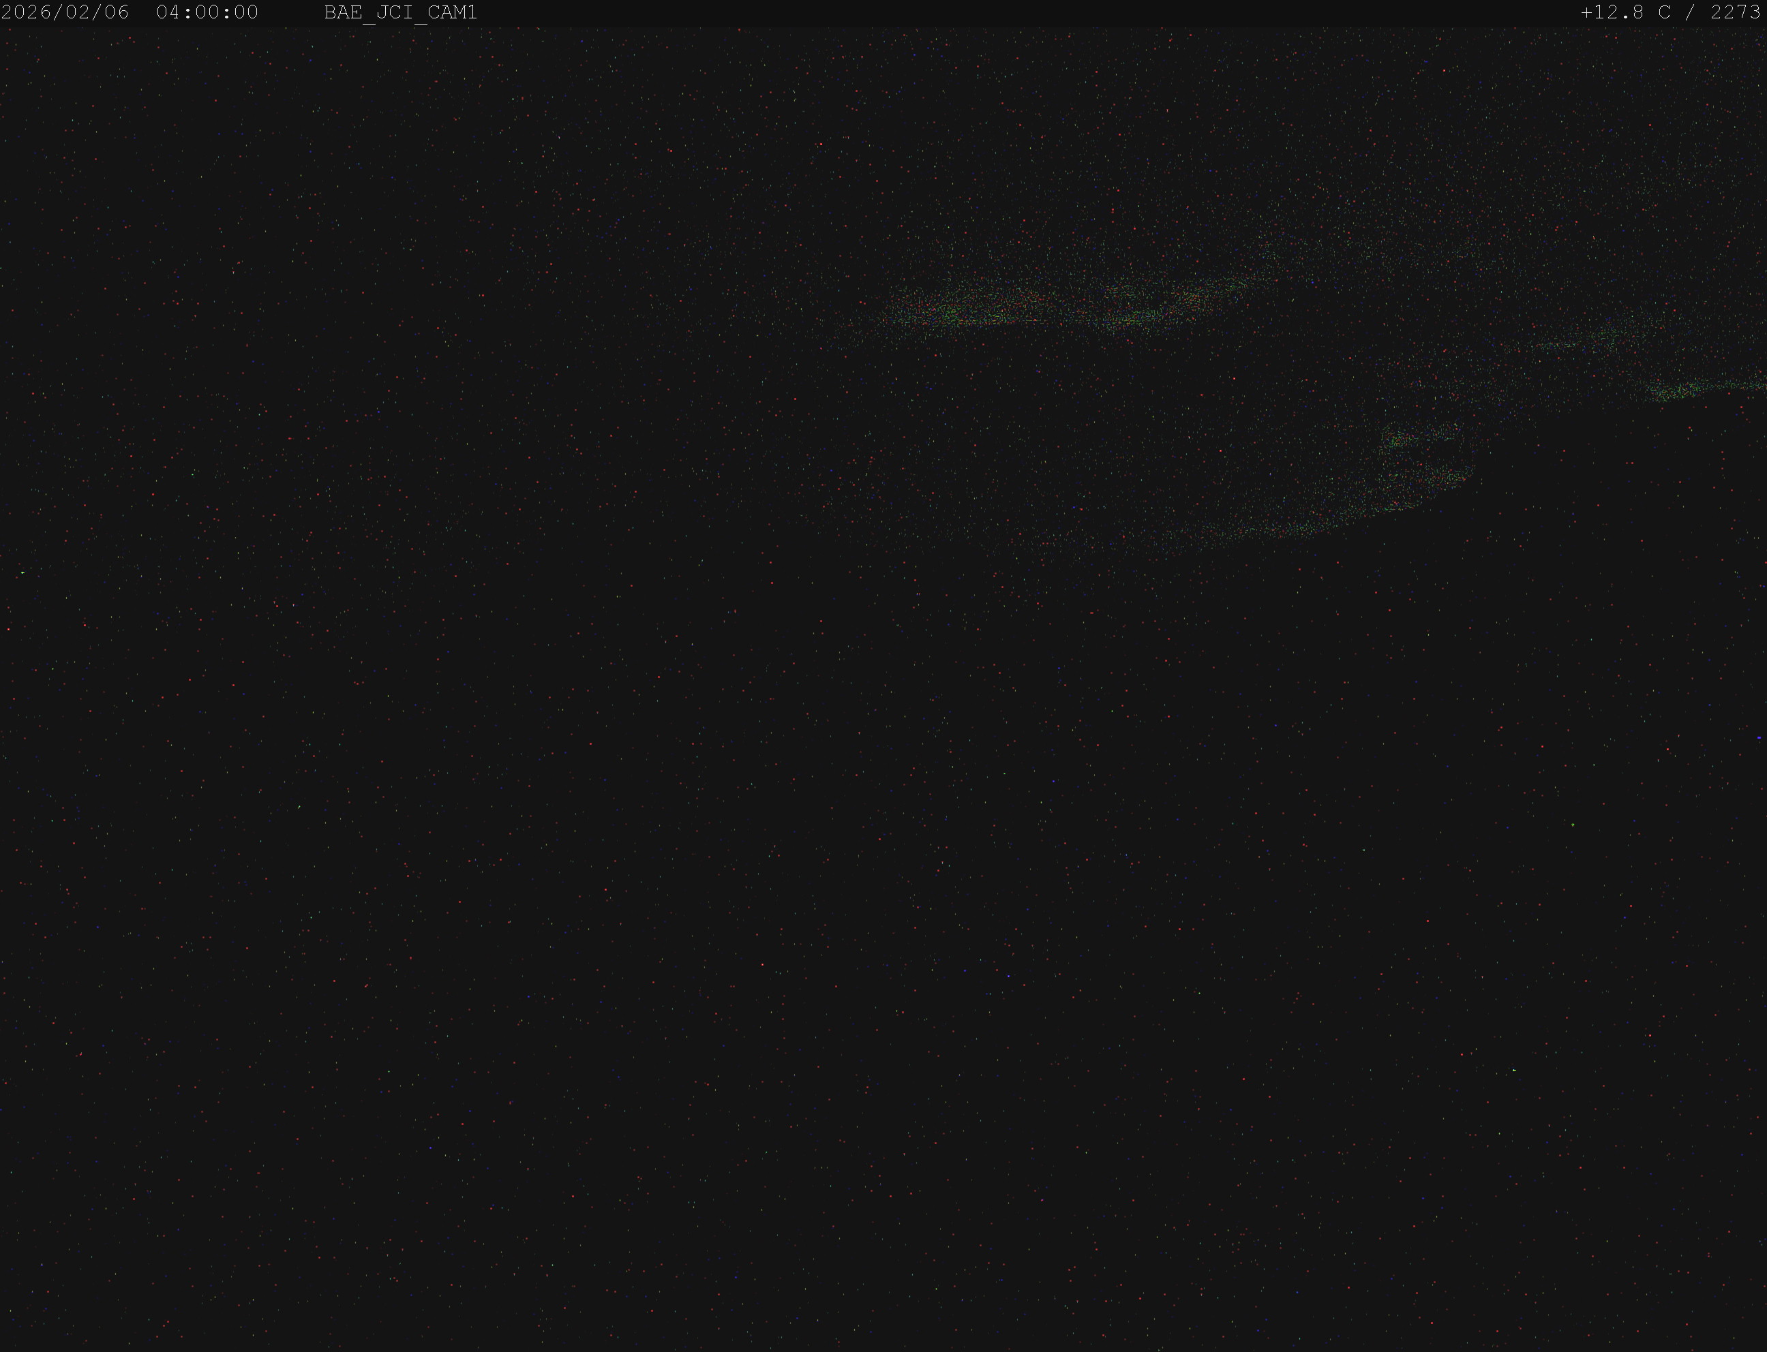
Task: Click the C unit letter after temperature
Action: coord(1665,13)
